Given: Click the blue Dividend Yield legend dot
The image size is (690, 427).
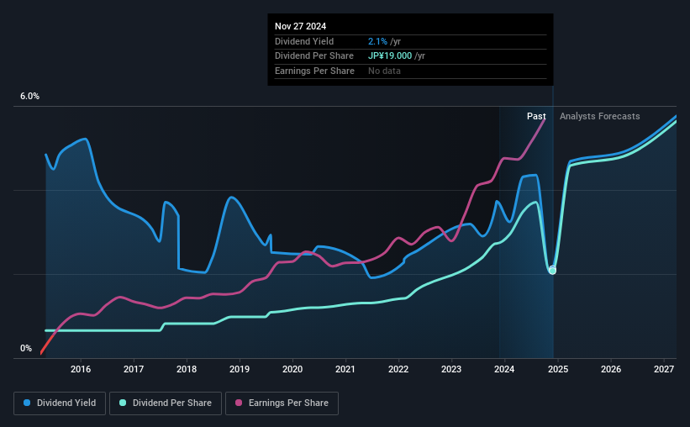Looking at the screenshot, I should (x=27, y=403).
